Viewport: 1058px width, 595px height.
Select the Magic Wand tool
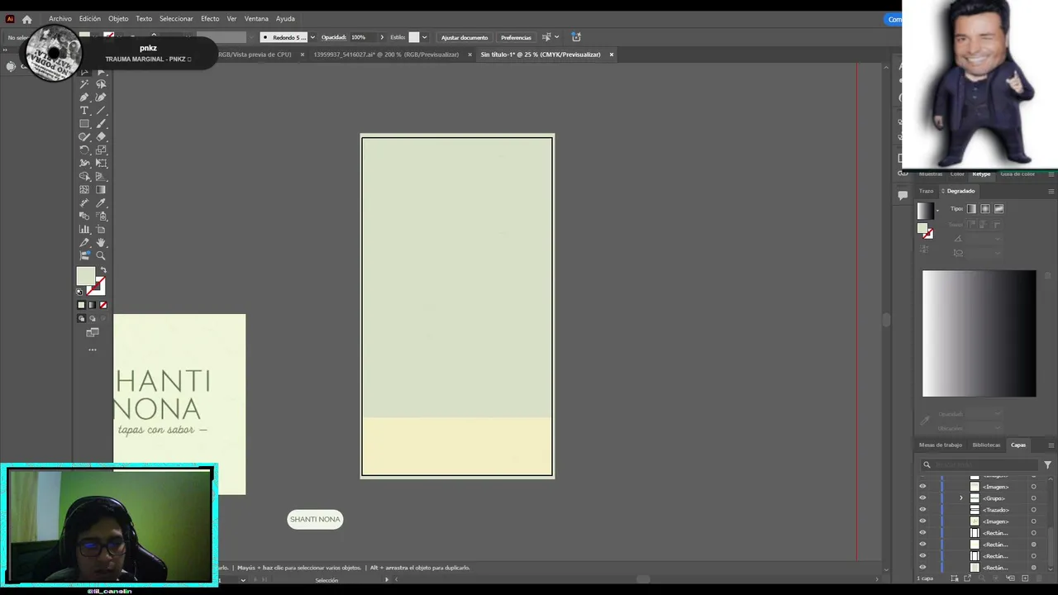(84, 84)
